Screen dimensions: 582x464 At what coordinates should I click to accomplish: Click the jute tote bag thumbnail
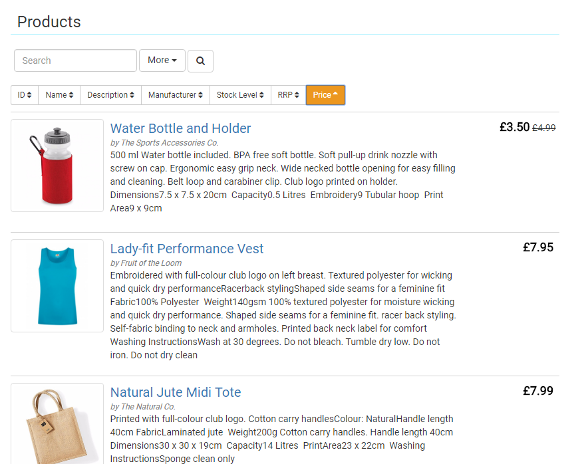[x=57, y=423]
